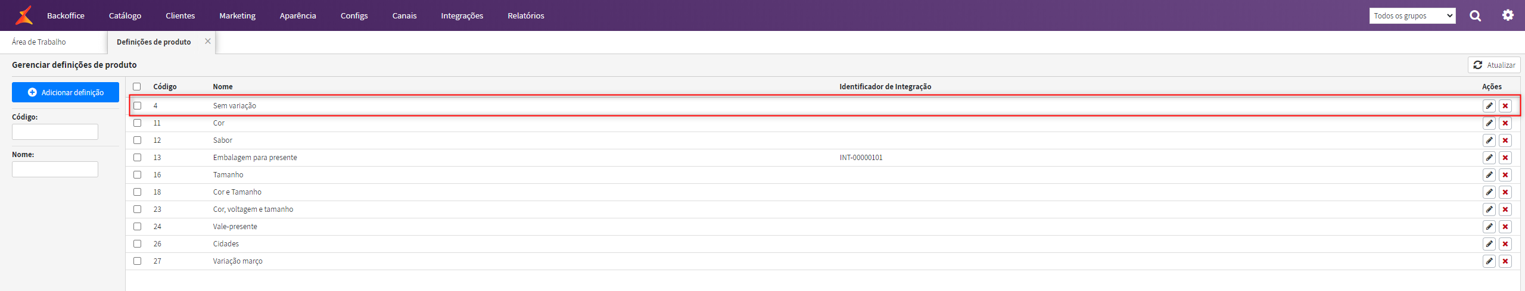
Task: Click the orange app logo icon
Action: (24, 15)
